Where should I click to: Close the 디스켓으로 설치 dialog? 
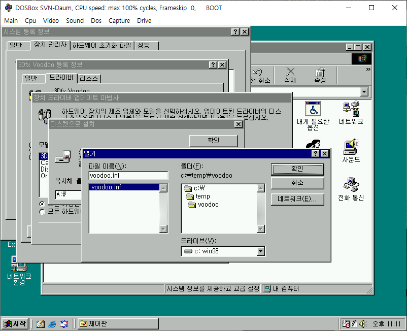(x=239, y=124)
